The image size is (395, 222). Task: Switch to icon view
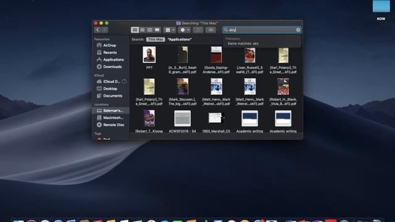point(135,30)
